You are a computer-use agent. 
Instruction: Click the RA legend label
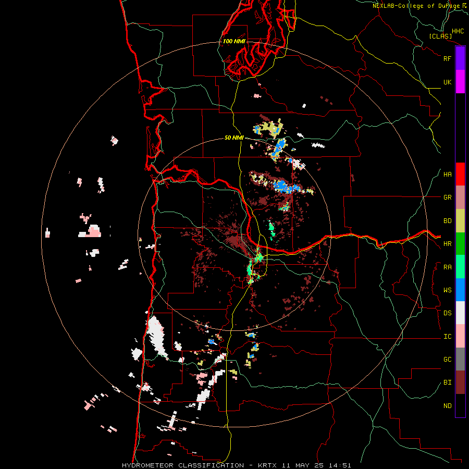(447, 267)
